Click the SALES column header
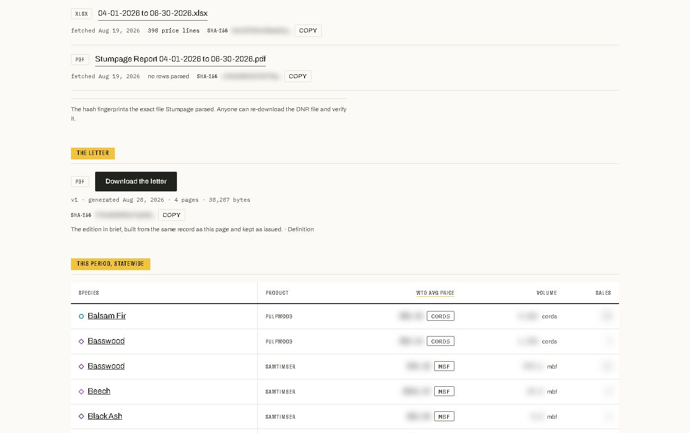Screen dimensions: 690x433 coord(603,293)
